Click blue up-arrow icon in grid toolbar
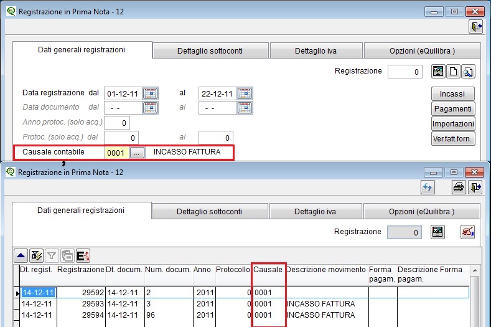Viewport: 491px width, 327px height. 21,256
